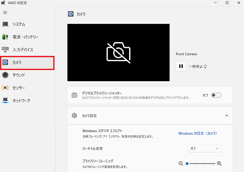Select 電源・バッテリー in the sidebar
The image size is (244, 172).
pyautogui.click(x=28, y=37)
